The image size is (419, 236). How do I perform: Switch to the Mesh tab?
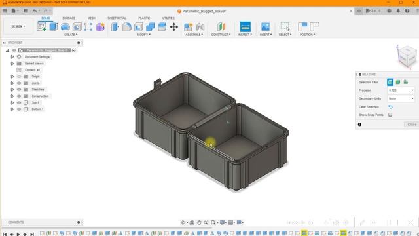click(92, 18)
